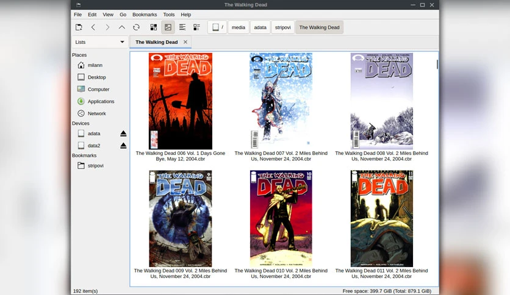The image size is (510, 295).
Task: Eject the adata device
Action: (x=123, y=133)
